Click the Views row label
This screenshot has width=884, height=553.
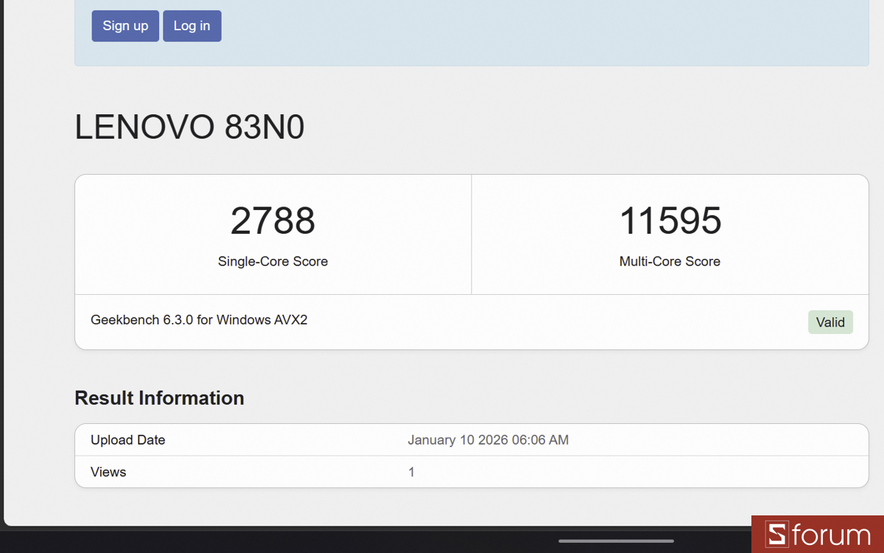108,472
